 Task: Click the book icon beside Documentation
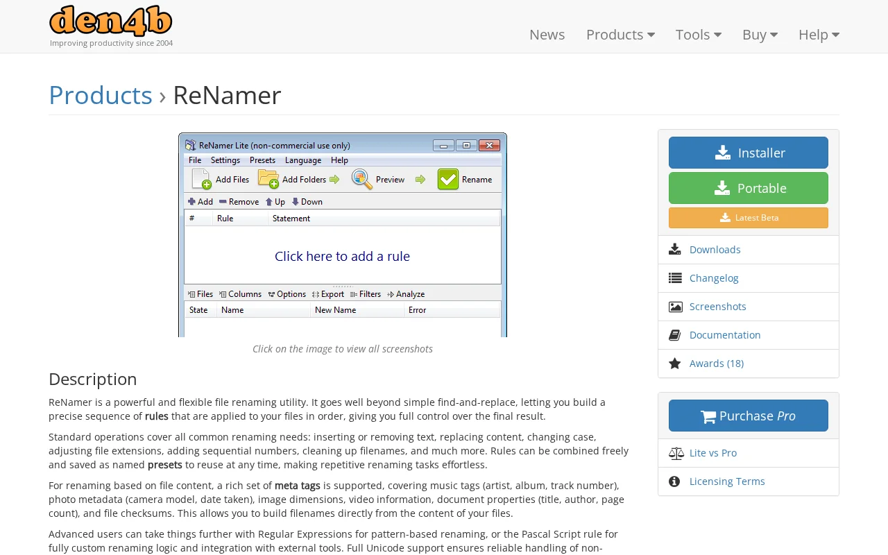point(675,335)
